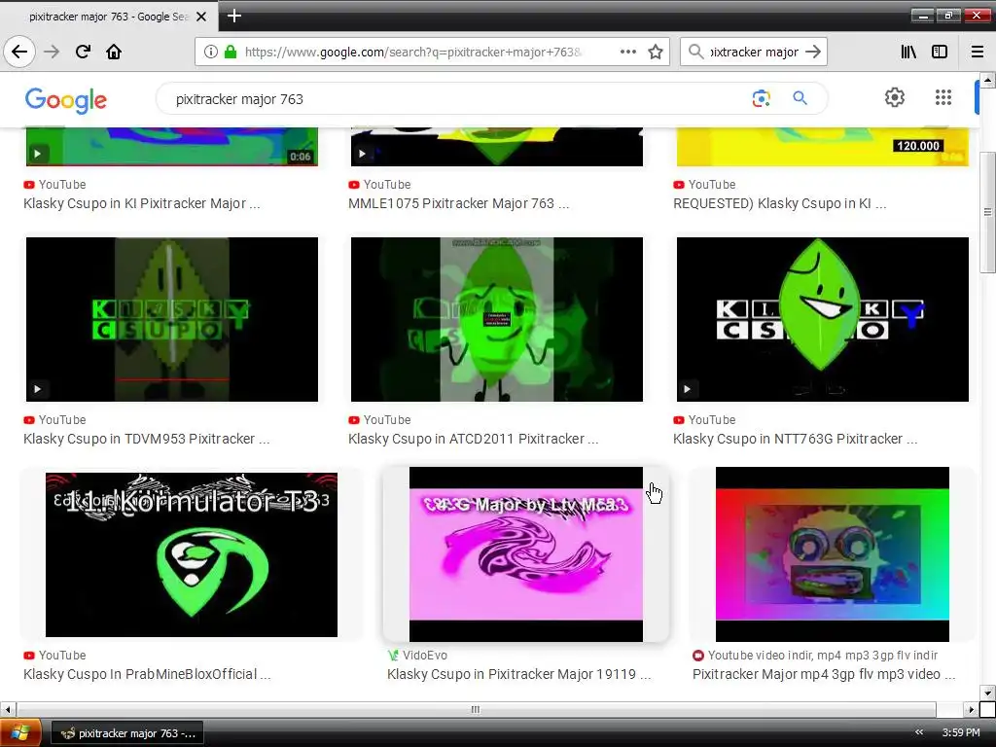The width and height of the screenshot is (996, 747).
Task: Open the page actions three-dots menu
Action: (628, 52)
